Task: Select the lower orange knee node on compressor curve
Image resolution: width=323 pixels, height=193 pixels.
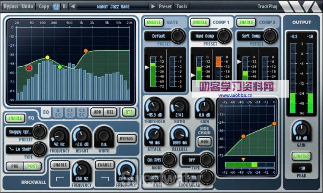Action: 243,136
